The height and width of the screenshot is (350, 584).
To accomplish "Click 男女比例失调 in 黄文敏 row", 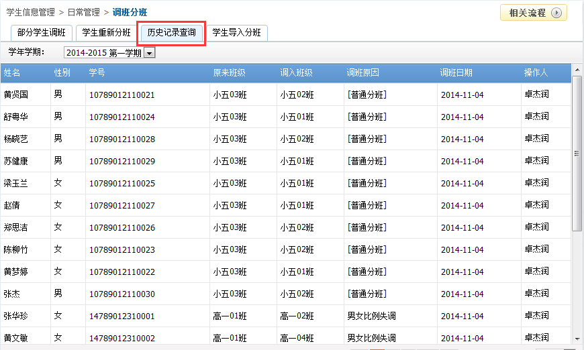I will click(x=371, y=338).
